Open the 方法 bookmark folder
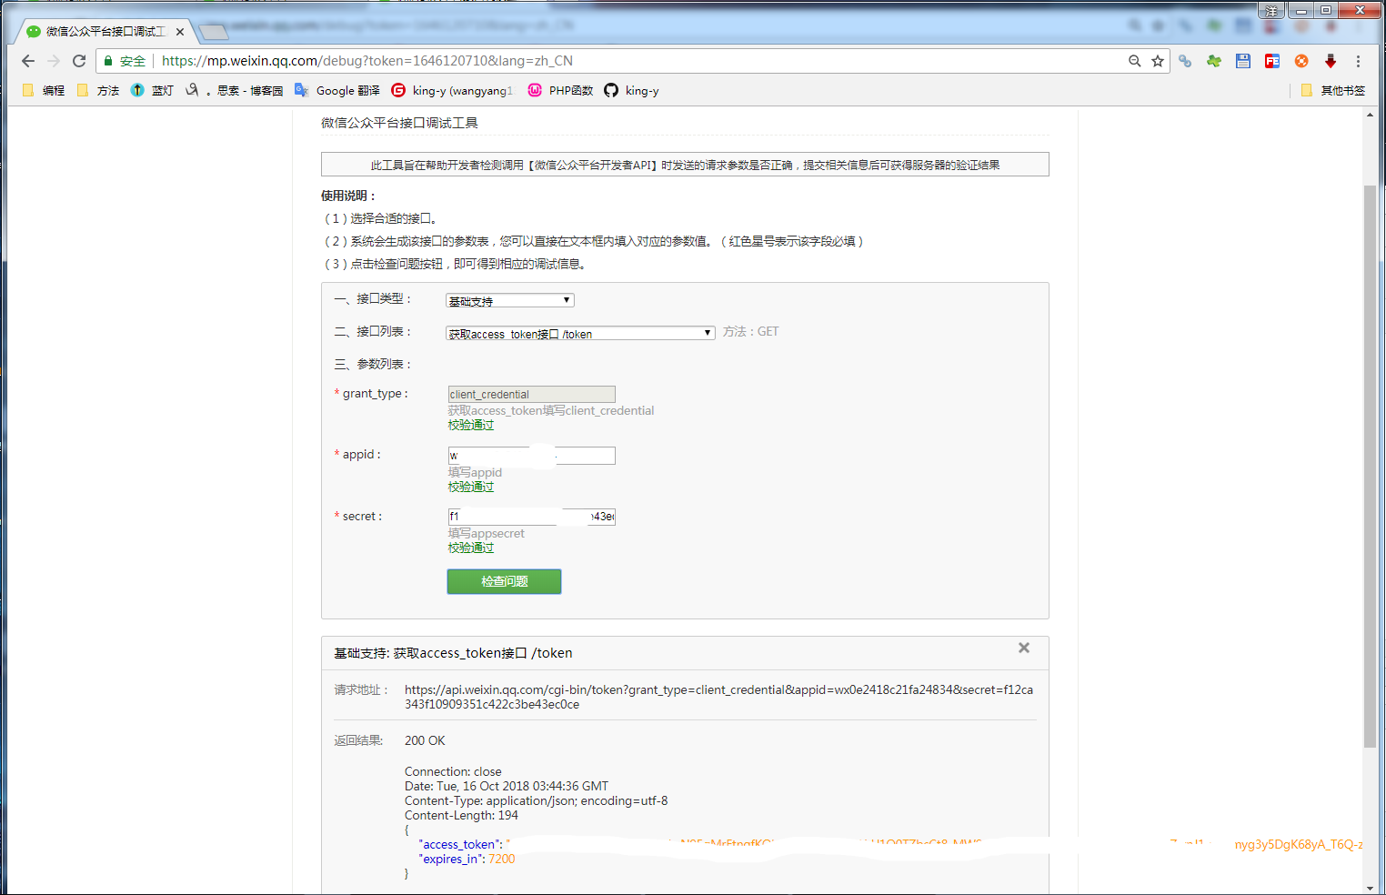This screenshot has height=895, width=1386. 98,90
